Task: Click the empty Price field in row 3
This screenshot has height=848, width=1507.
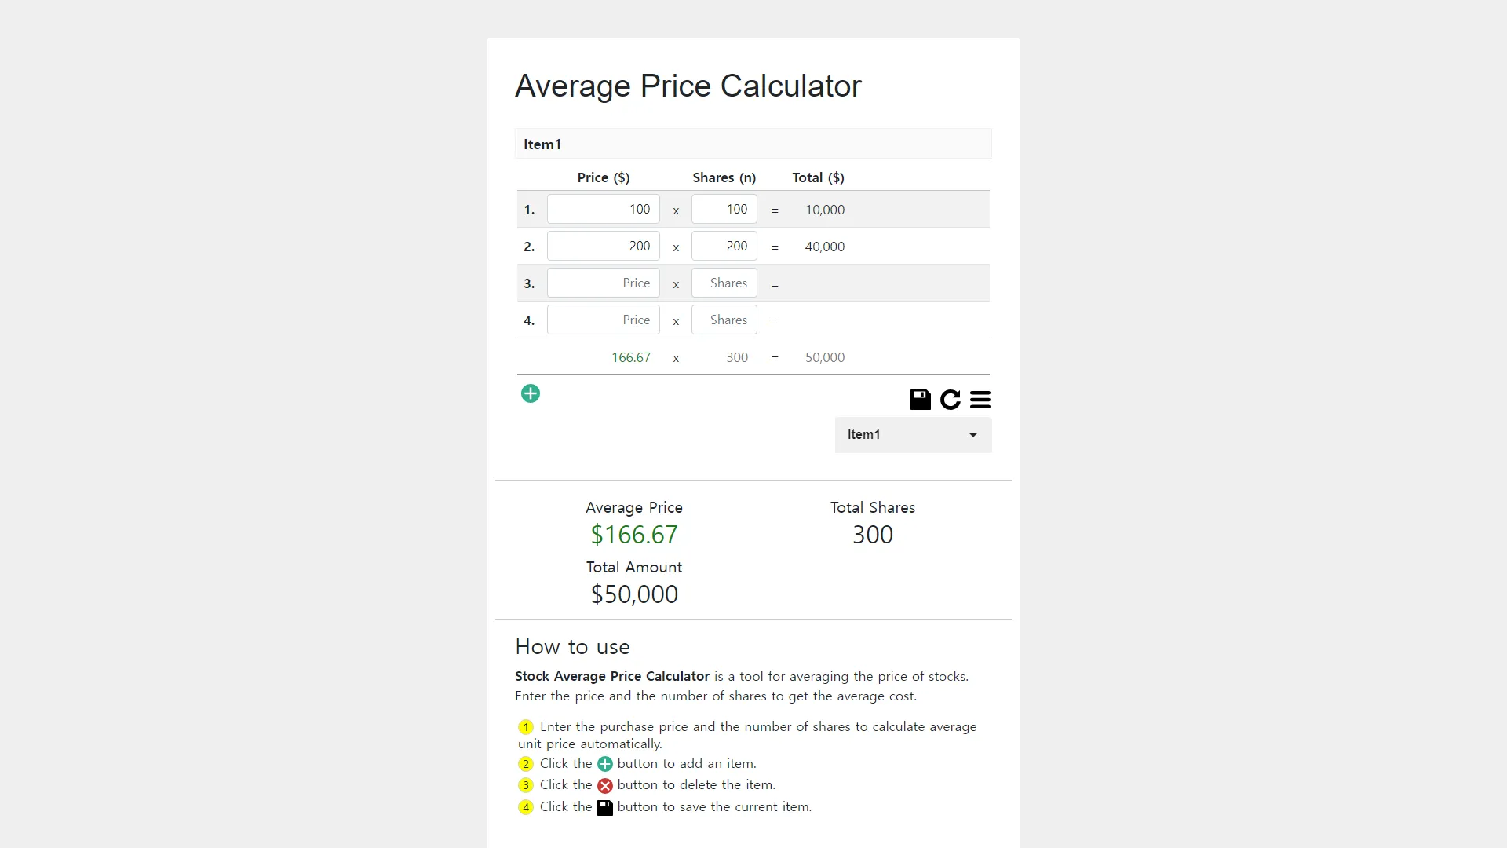Action: coord(604,283)
